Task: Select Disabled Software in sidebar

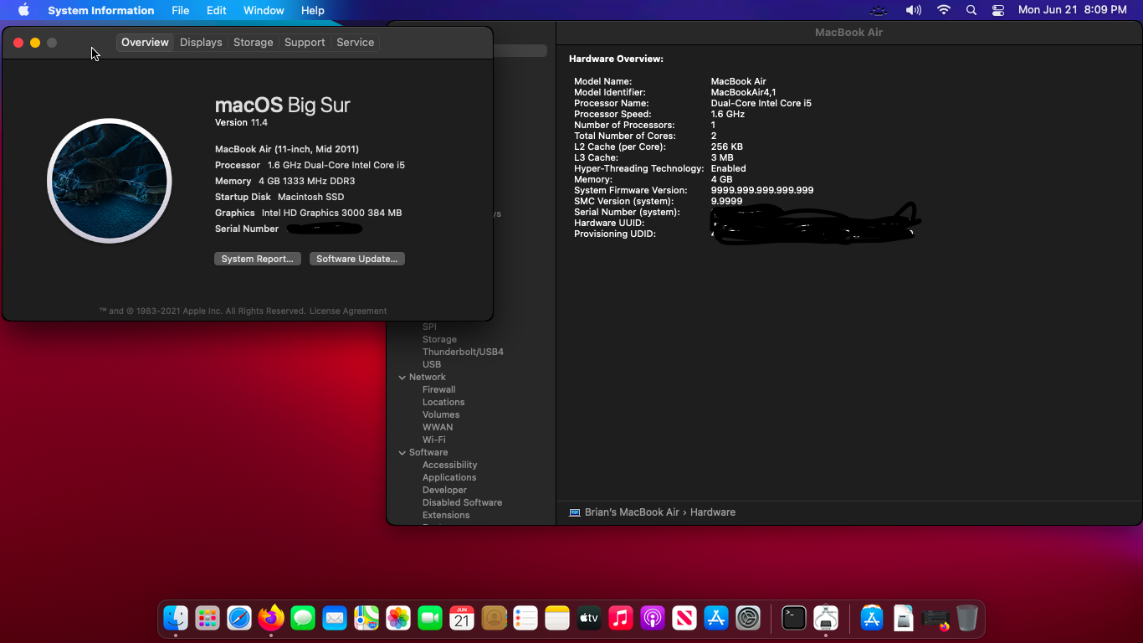Action: 462,502
